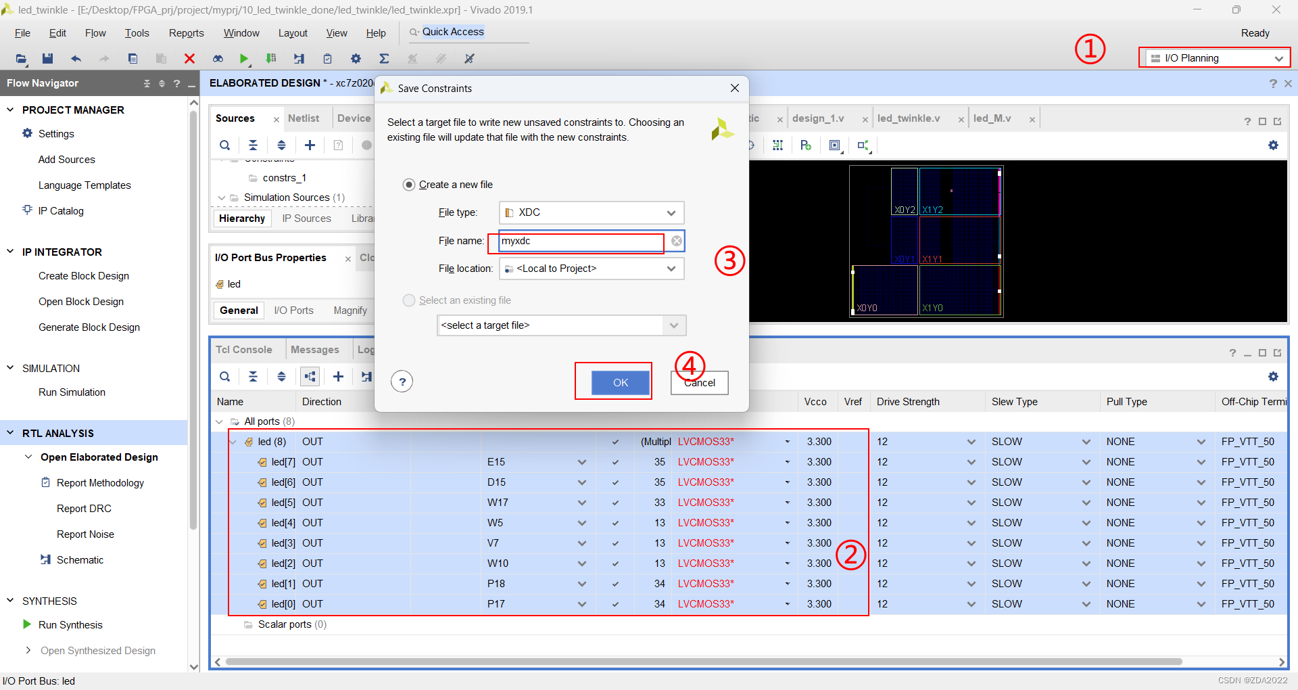
Task: Collapse the led (8) bus row
Action: click(233, 442)
